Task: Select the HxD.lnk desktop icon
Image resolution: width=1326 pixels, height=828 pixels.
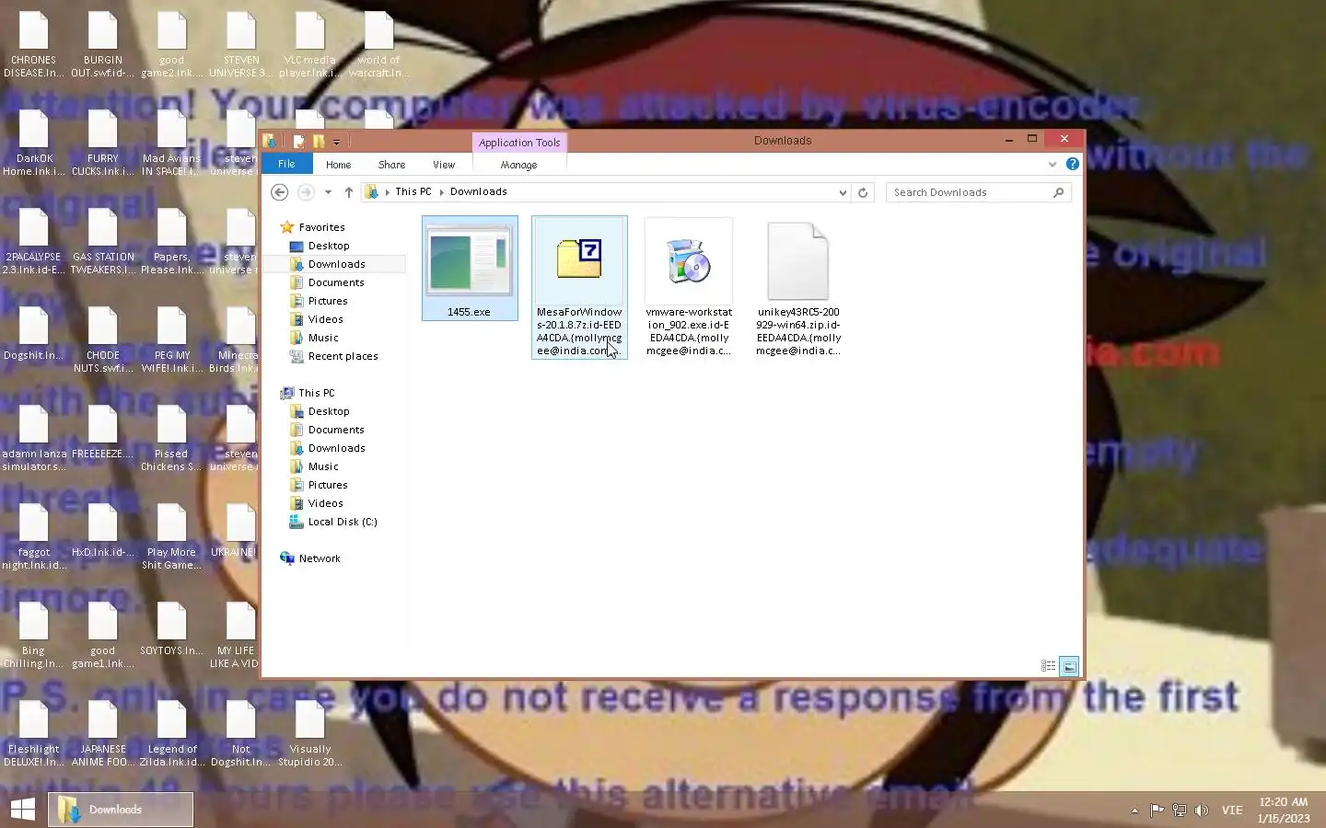Action: 102,531
